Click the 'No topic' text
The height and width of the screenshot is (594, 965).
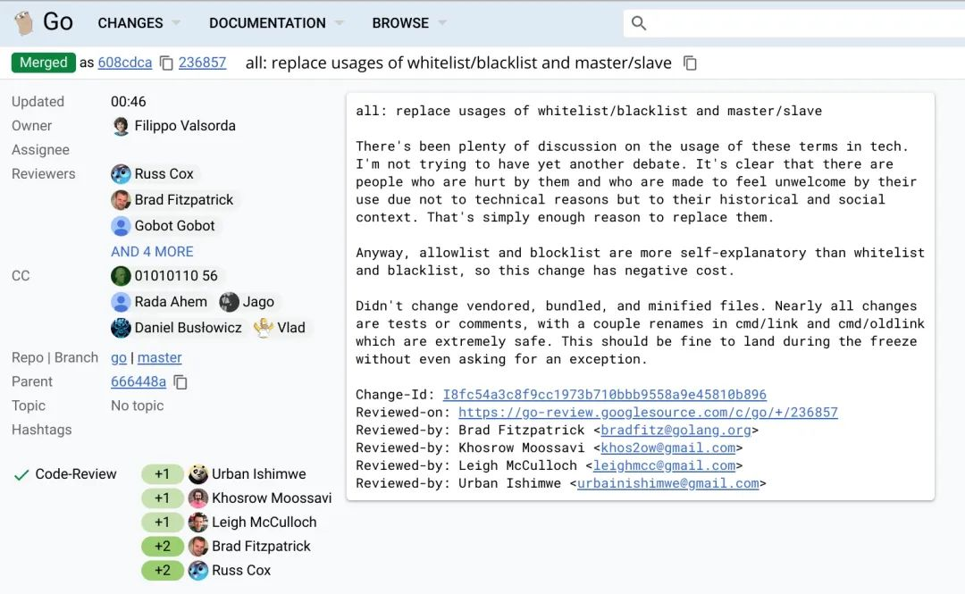pyautogui.click(x=138, y=406)
